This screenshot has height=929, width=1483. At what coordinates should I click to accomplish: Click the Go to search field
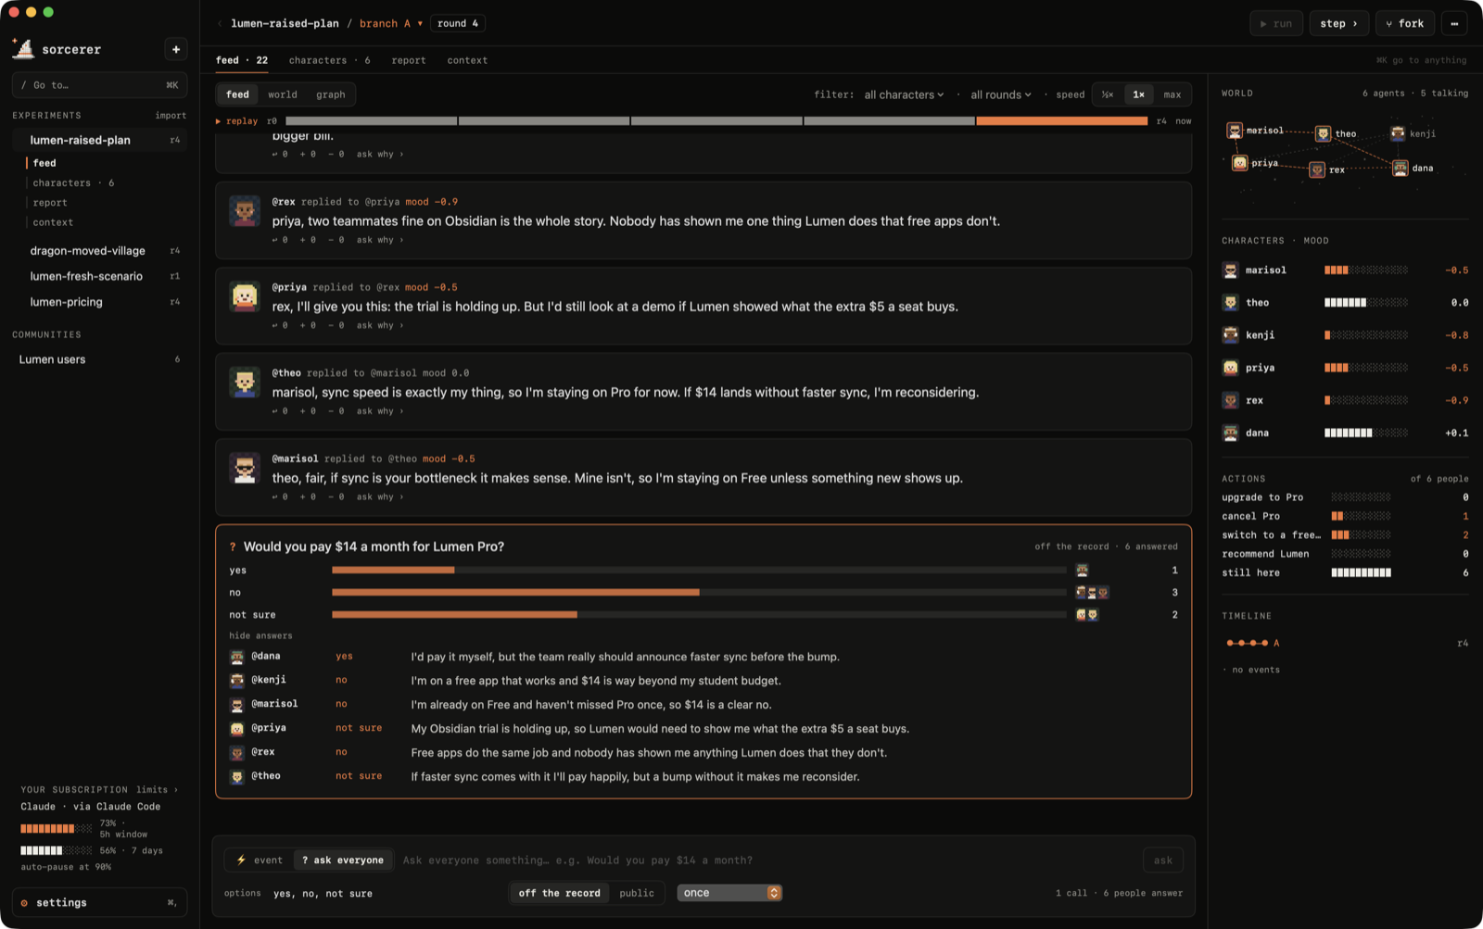pyautogui.click(x=100, y=85)
